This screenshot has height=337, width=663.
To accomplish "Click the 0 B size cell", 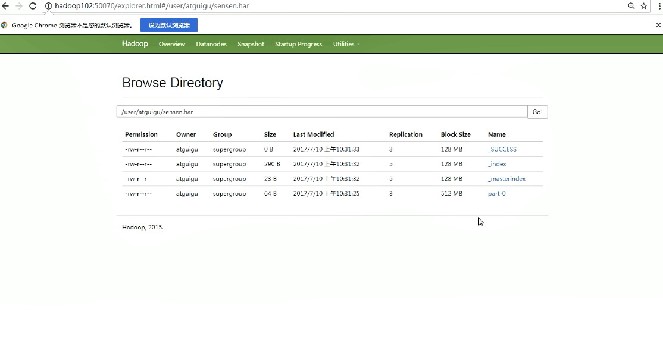I will [268, 149].
